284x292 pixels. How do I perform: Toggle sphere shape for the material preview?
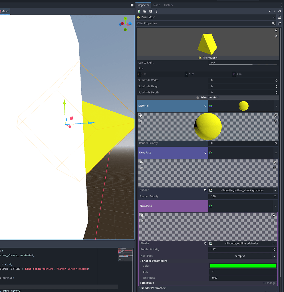[141, 115]
